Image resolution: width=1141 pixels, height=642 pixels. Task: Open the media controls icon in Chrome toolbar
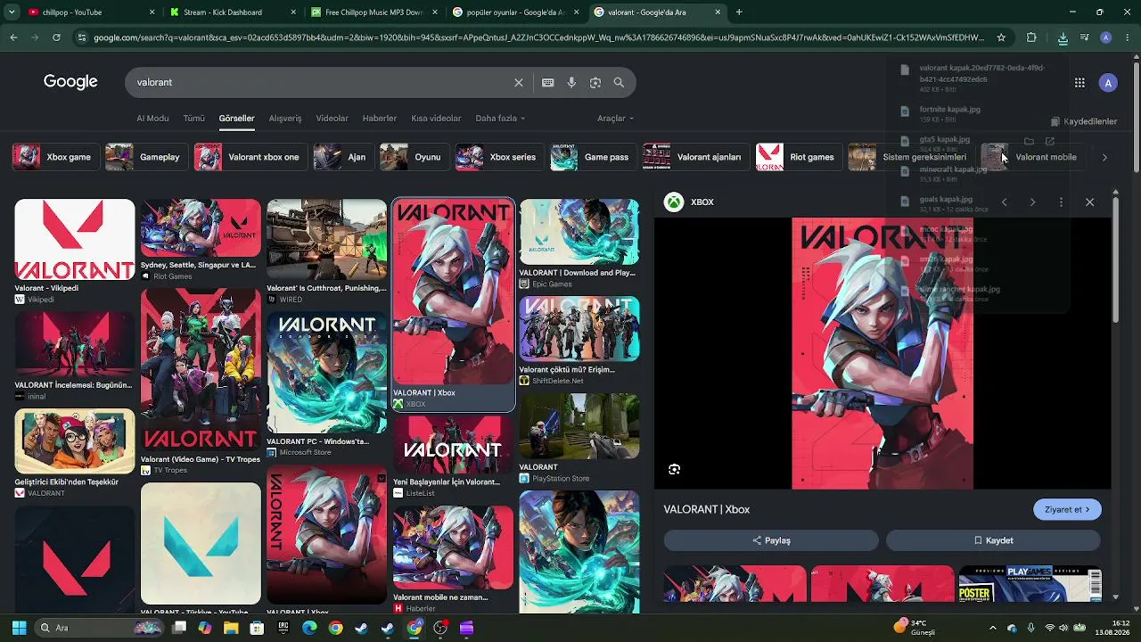point(1084,37)
